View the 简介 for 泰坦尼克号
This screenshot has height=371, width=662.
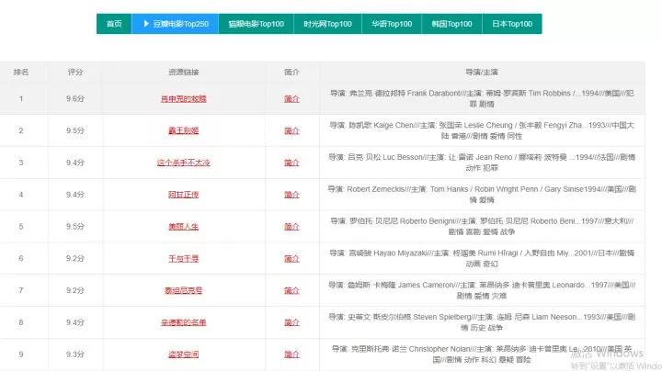point(291,290)
